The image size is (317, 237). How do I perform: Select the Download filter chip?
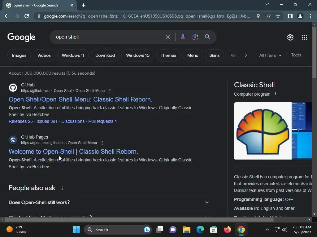(x=105, y=55)
